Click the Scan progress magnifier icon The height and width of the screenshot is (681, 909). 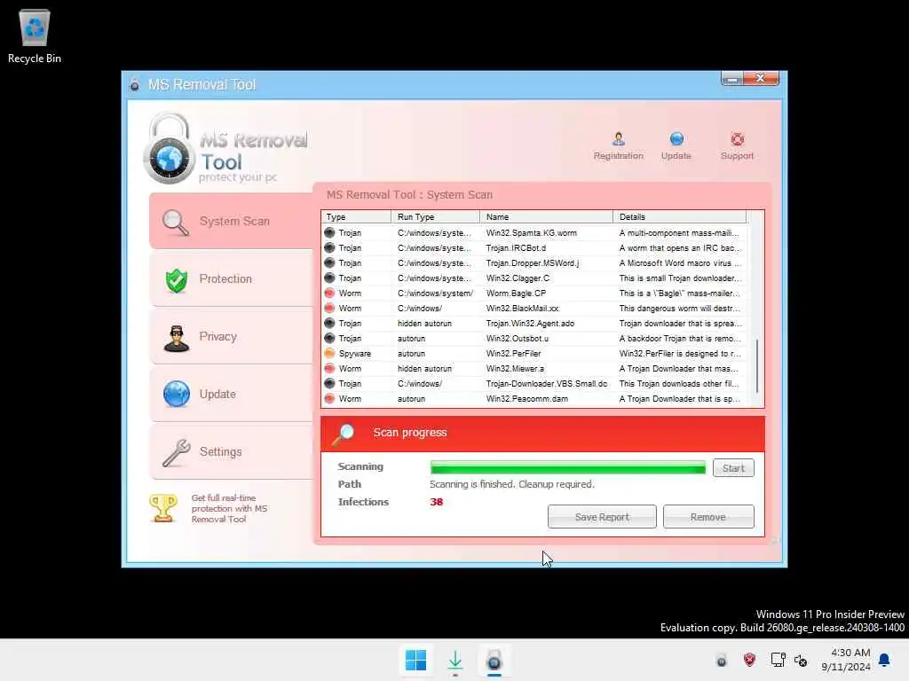click(344, 434)
